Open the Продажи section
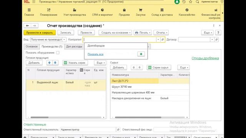The height and width of the screenshot is (138, 246). tap(124, 12)
